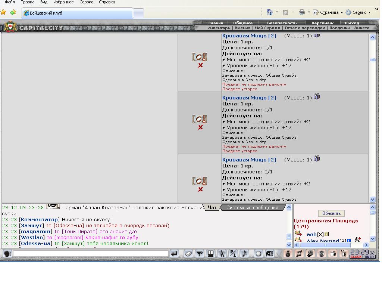Send chat message with enter-arrow icon
The height and width of the screenshot is (287, 382).
(x=174, y=254)
